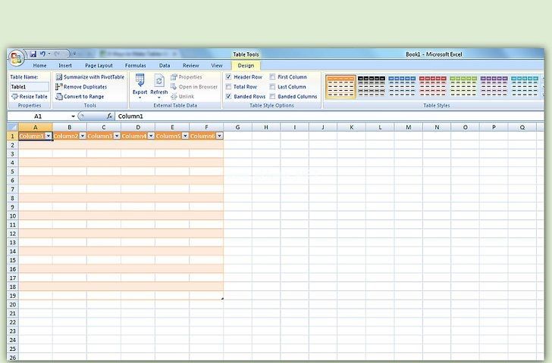Select column H header
Viewport: 552px width, 363px height.
pyautogui.click(x=266, y=127)
